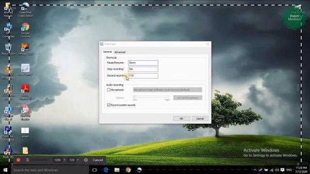The image size is (310, 174).
Task: Select the InPage 2009 desktop icon
Action: 25,49
